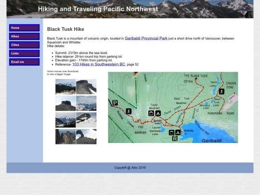
Task: View the rock arch thumbnail
Action: [x=86, y=137]
